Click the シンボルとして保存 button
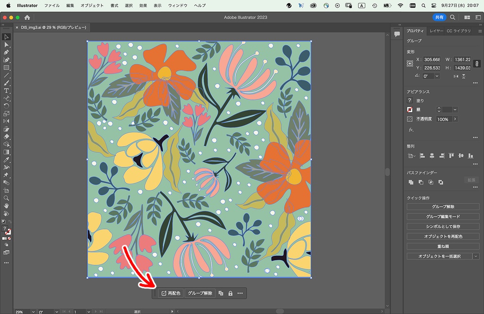This screenshot has width=484, height=314. pos(443,227)
